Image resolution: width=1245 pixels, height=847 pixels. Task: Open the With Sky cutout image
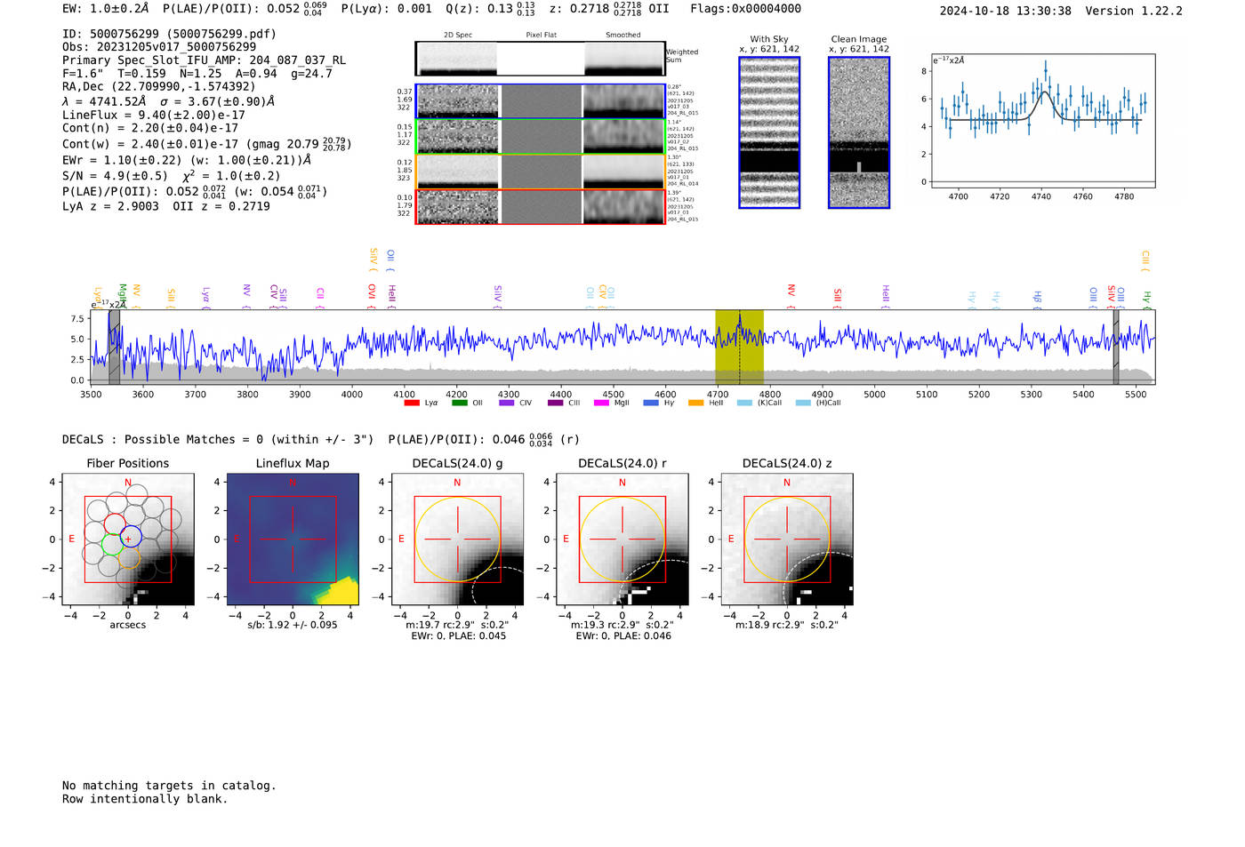[769, 132]
